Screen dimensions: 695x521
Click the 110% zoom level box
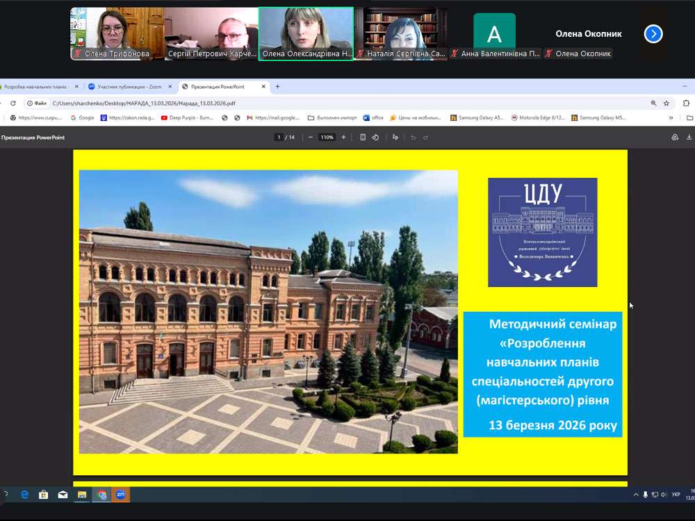(327, 138)
